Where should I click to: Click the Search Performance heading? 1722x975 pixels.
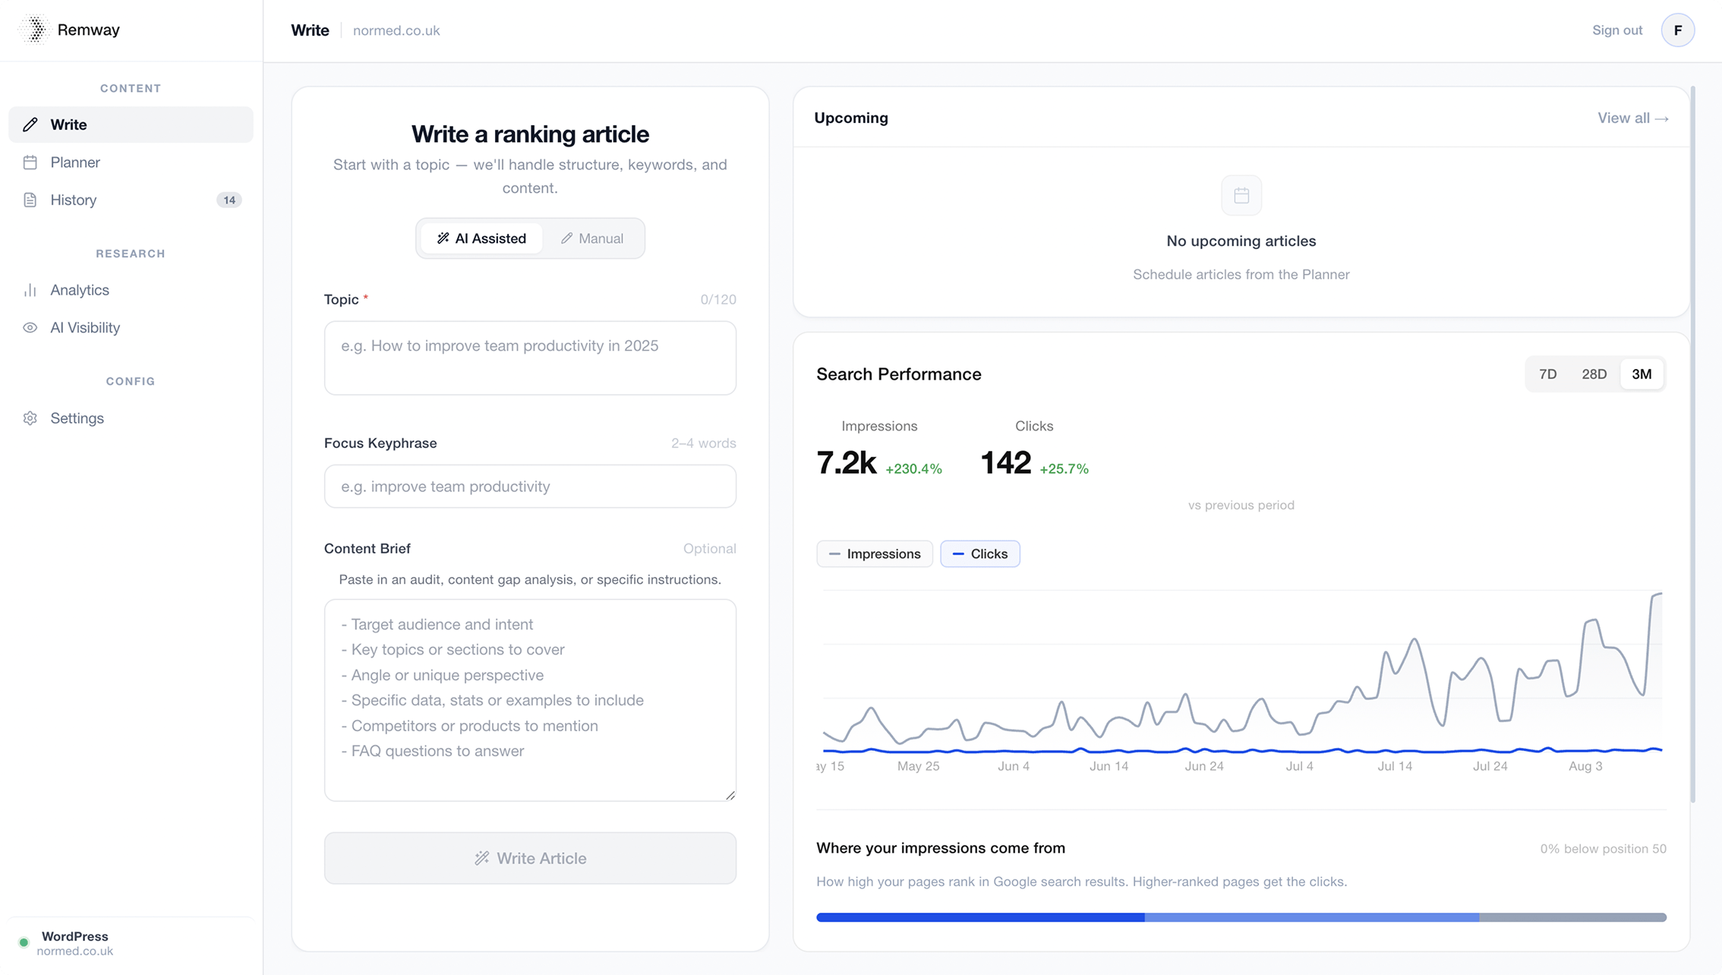pyautogui.click(x=899, y=374)
